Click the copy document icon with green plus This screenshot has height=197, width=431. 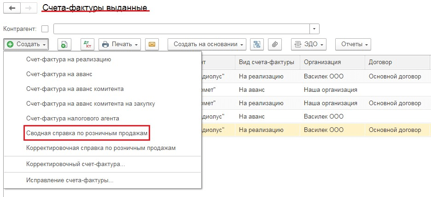[64, 44]
